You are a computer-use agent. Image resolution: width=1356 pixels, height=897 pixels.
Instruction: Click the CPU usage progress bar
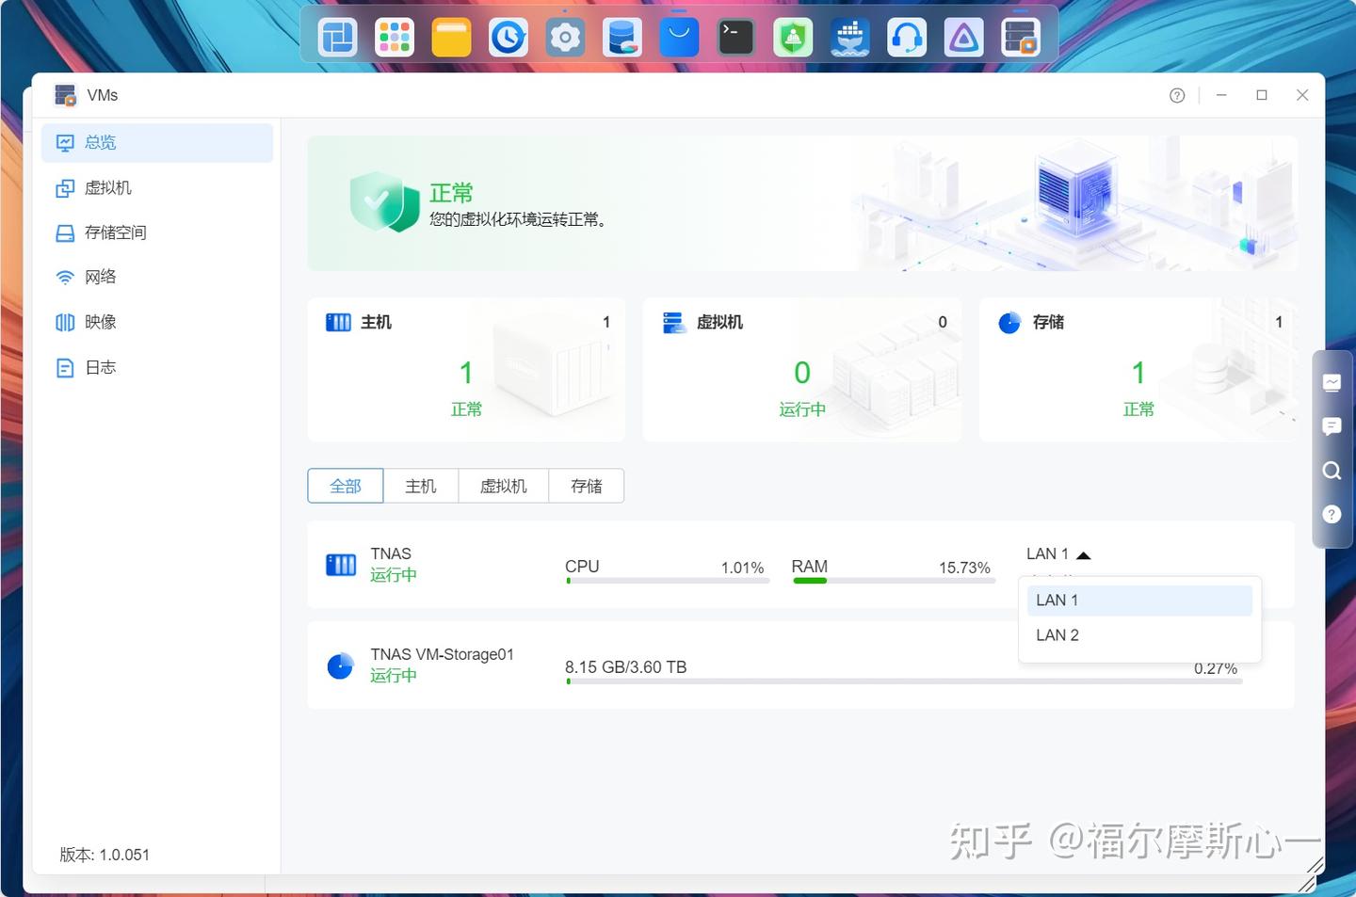point(668,581)
